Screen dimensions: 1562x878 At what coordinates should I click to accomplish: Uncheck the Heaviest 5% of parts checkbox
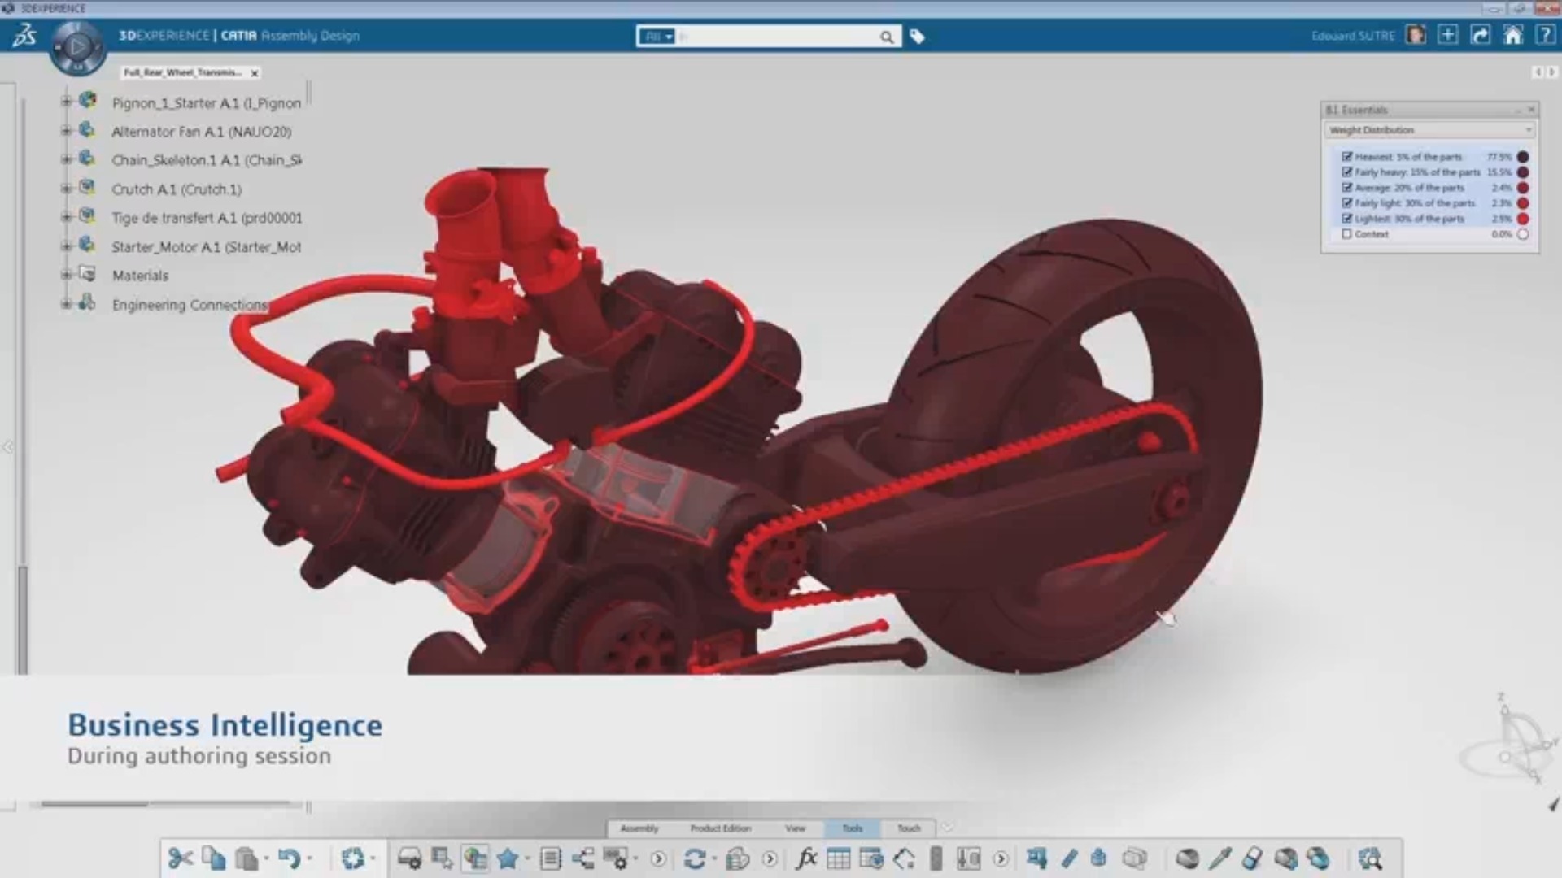click(x=1346, y=157)
